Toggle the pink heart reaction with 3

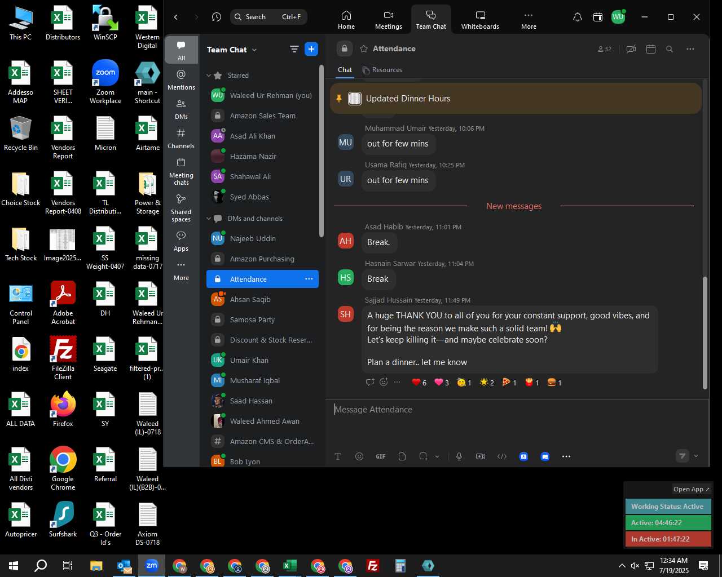(442, 383)
